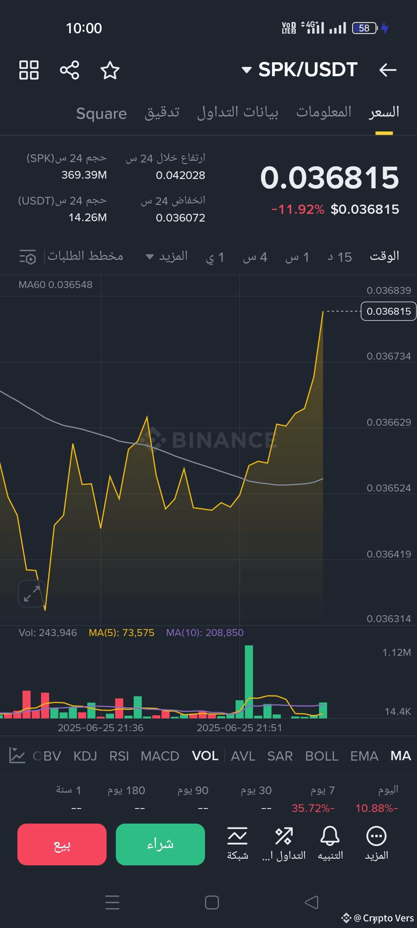Viewport: 417px width, 928px height.
Task: Tap the شراء buy button
Action: 160,844
